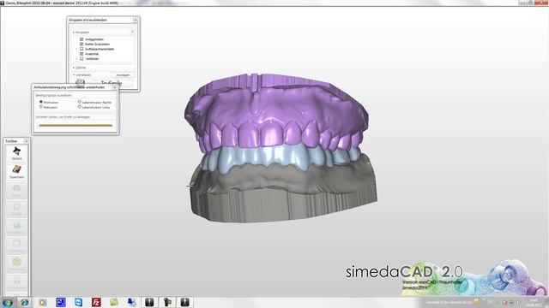Launch Internet Explorer from the taskbar
This screenshot has height=308, width=549.
point(25,302)
